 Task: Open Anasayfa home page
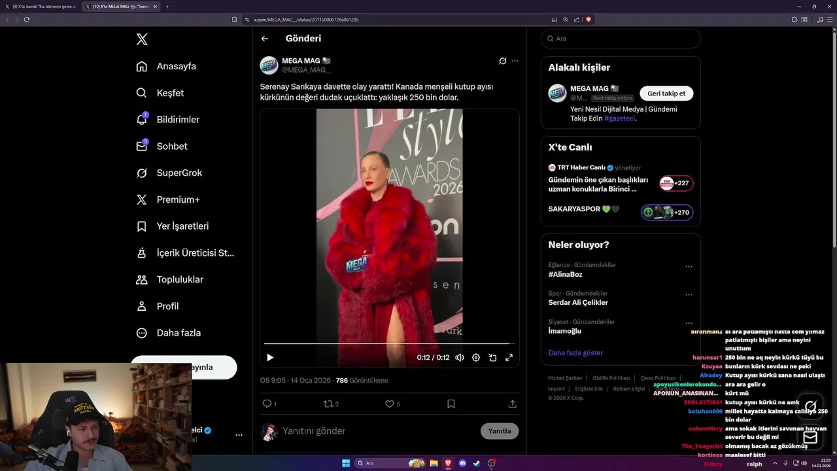tap(166, 66)
